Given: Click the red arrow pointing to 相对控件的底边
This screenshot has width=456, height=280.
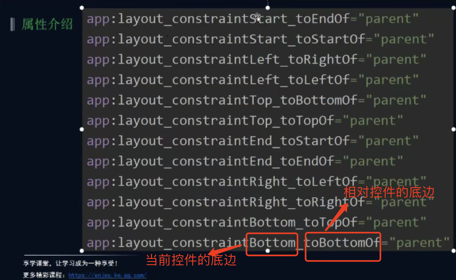Looking at the screenshot, I should tap(337, 217).
